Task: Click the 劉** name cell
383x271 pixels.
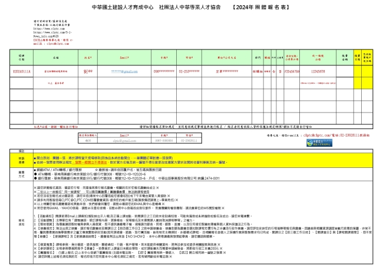Action: (88, 71)
